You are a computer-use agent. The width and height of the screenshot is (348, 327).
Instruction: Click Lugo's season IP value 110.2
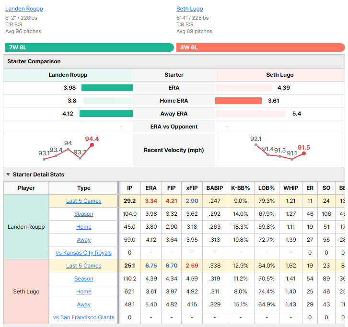pos(129,279)
